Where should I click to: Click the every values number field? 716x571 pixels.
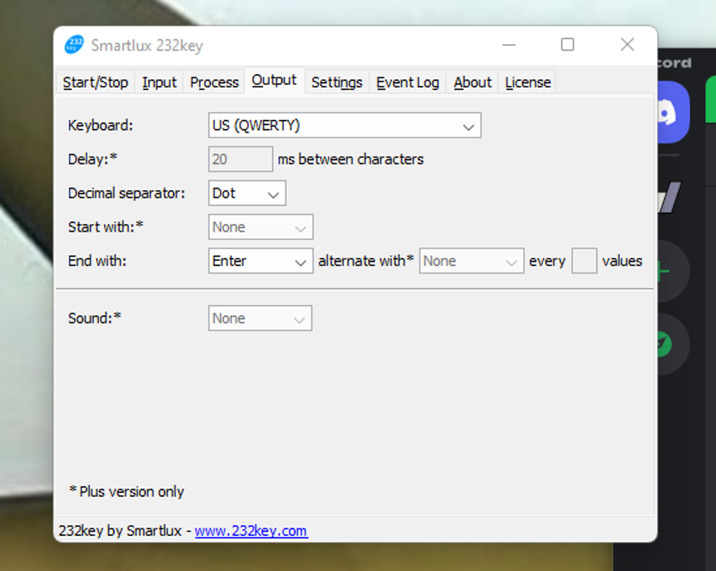point(584,261)
